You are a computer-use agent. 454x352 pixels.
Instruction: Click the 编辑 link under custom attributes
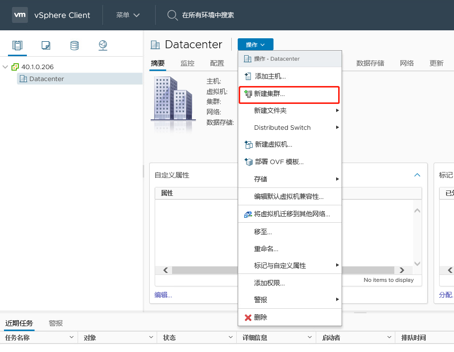163,295
